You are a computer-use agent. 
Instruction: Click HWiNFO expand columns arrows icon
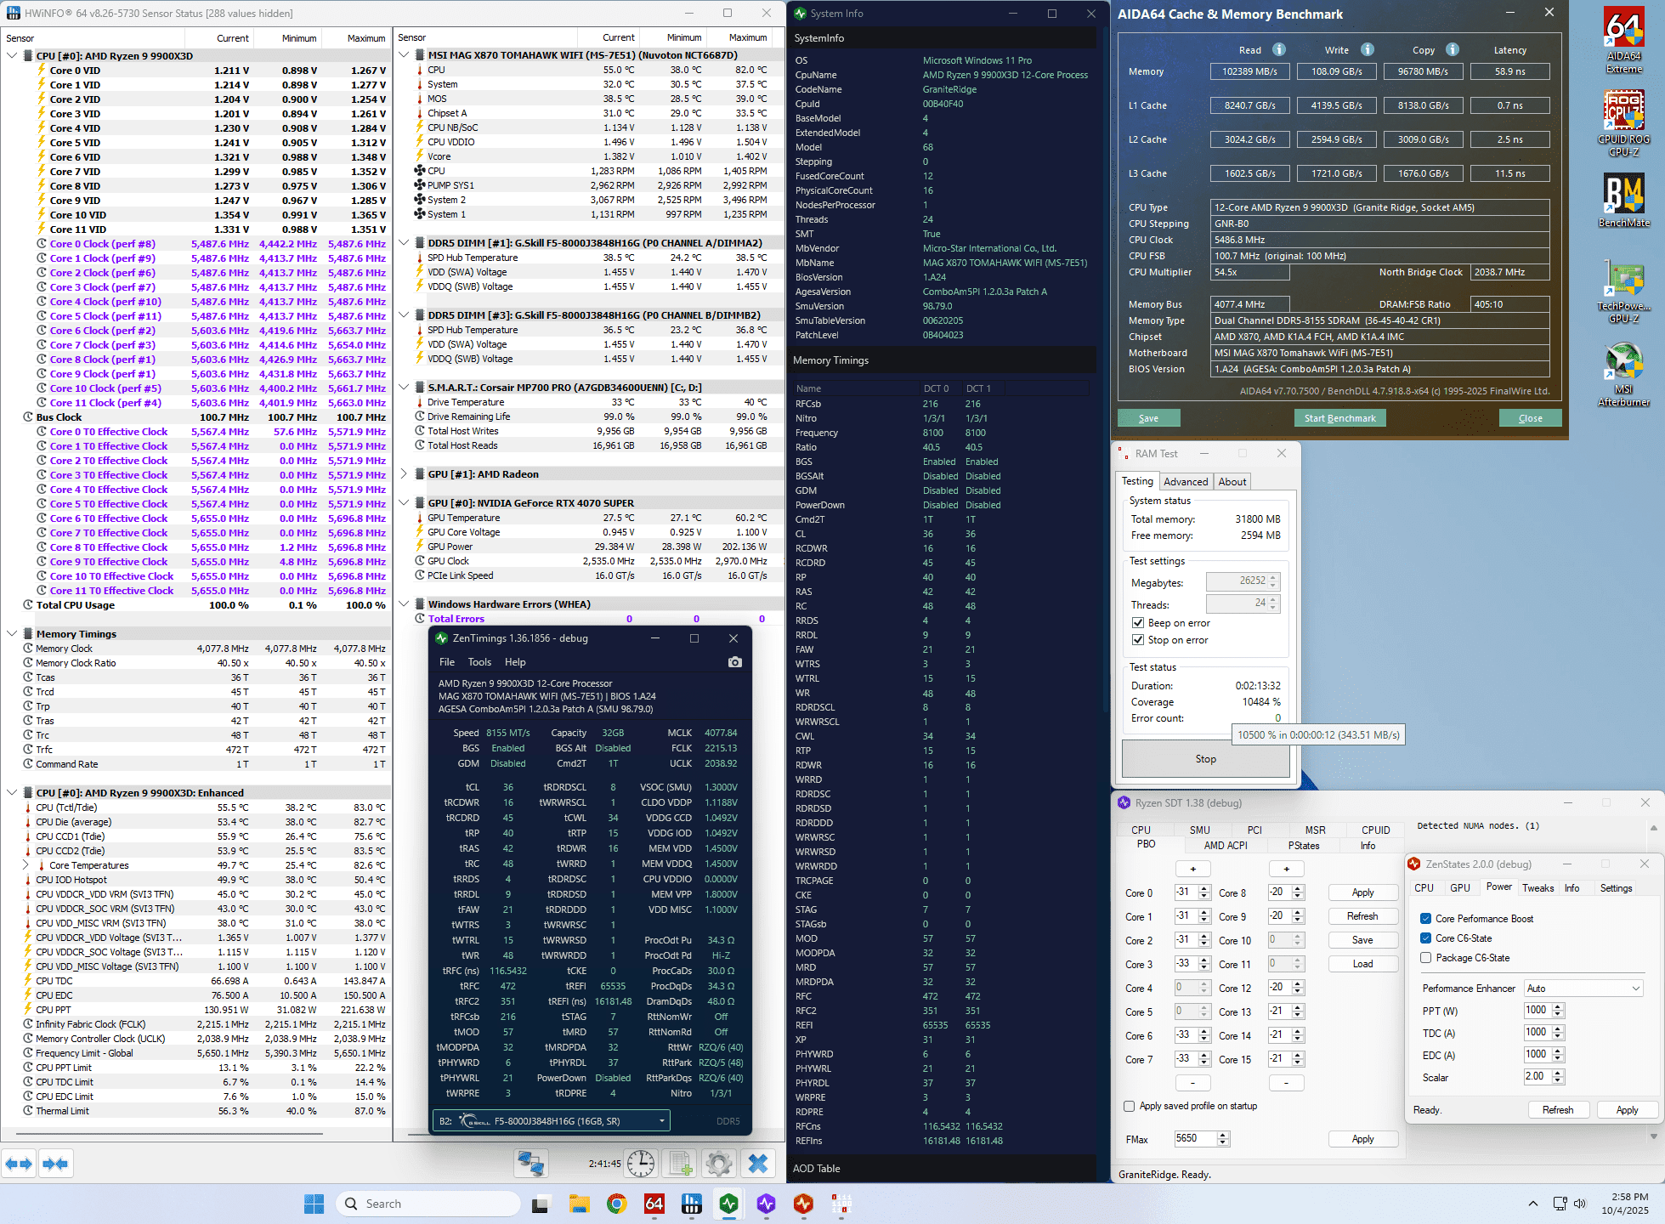(19, 1164)
